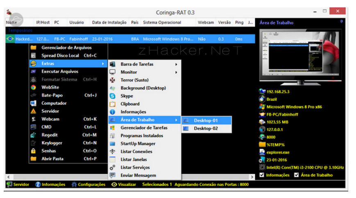Click the Servidor label in status bar
The width and height of the screenshot is (356, 198).
click(21, 184)
